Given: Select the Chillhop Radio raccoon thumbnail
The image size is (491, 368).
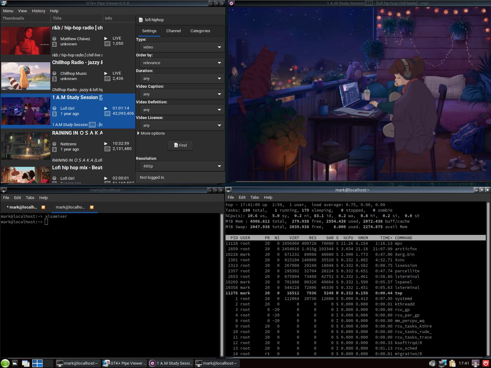Looking at the screenshot, I should 25,76.
